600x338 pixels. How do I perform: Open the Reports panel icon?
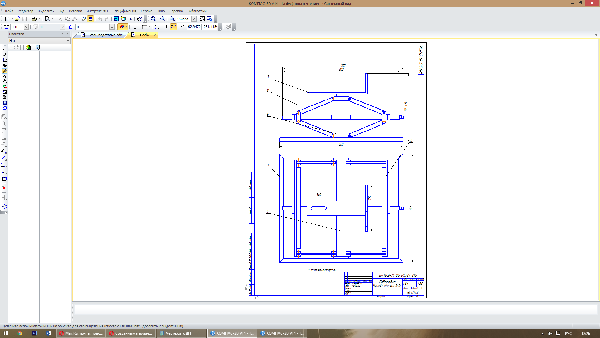click(x=4, y=103)
